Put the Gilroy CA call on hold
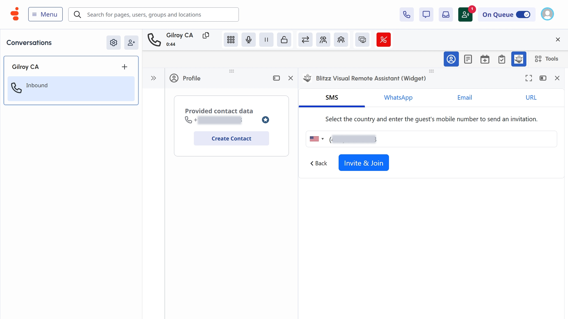Viewport: 568px width, 319px height. (x=266, y=40)
